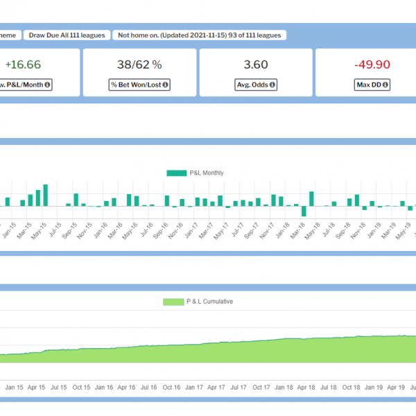Select 'Not home on. (Updated 2021-11-15)' chip
416x416 pixels.
tap(199, 35)
